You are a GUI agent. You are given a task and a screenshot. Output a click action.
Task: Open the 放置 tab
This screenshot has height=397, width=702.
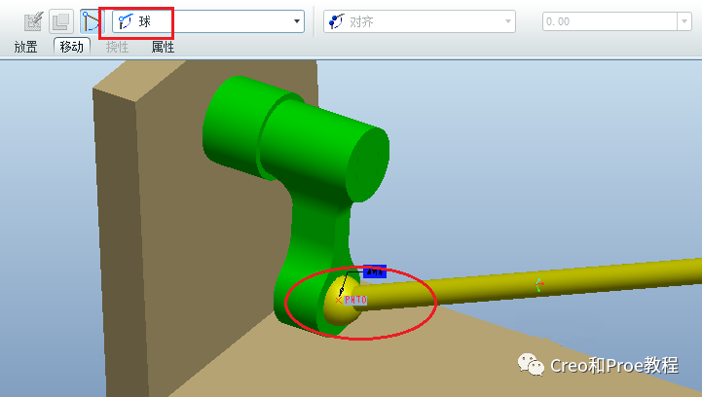pyautogui.click(x=25, y=47)
